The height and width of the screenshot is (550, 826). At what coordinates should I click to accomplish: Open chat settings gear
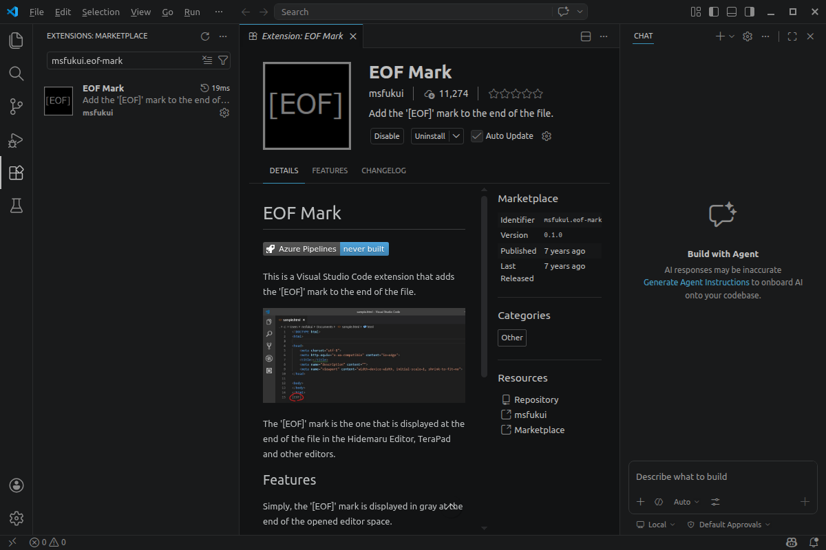pyautogui.click(x=748, y=36)
